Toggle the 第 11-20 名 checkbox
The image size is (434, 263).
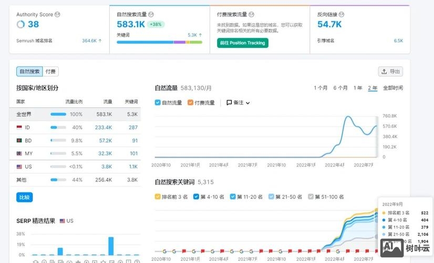tap(233, 197)
